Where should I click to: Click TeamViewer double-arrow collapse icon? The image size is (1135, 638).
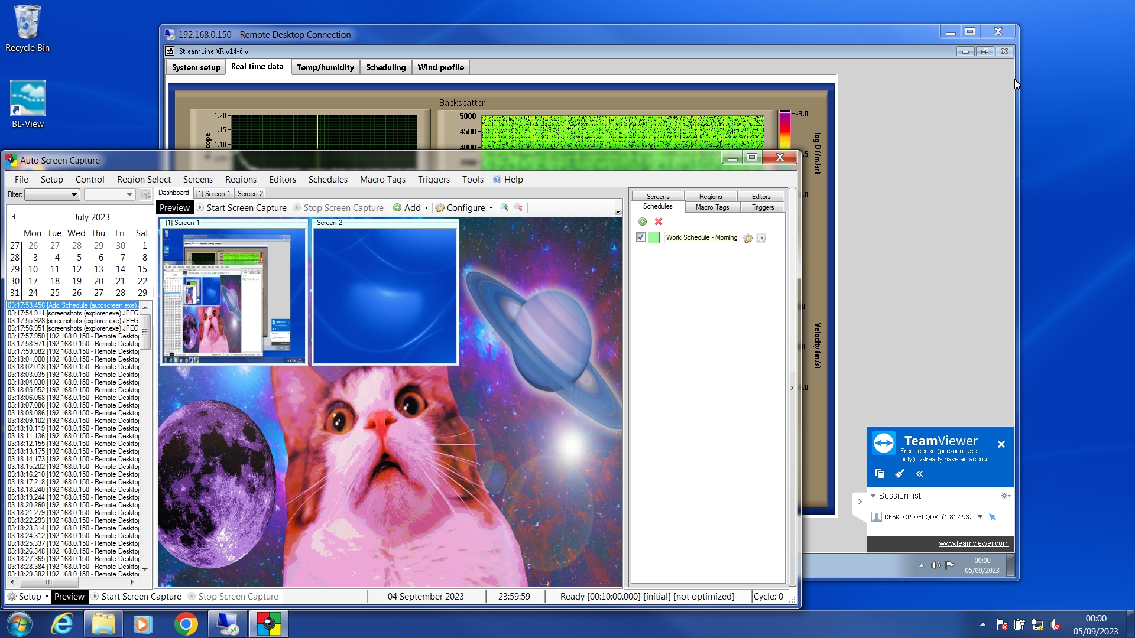point(919,474)
